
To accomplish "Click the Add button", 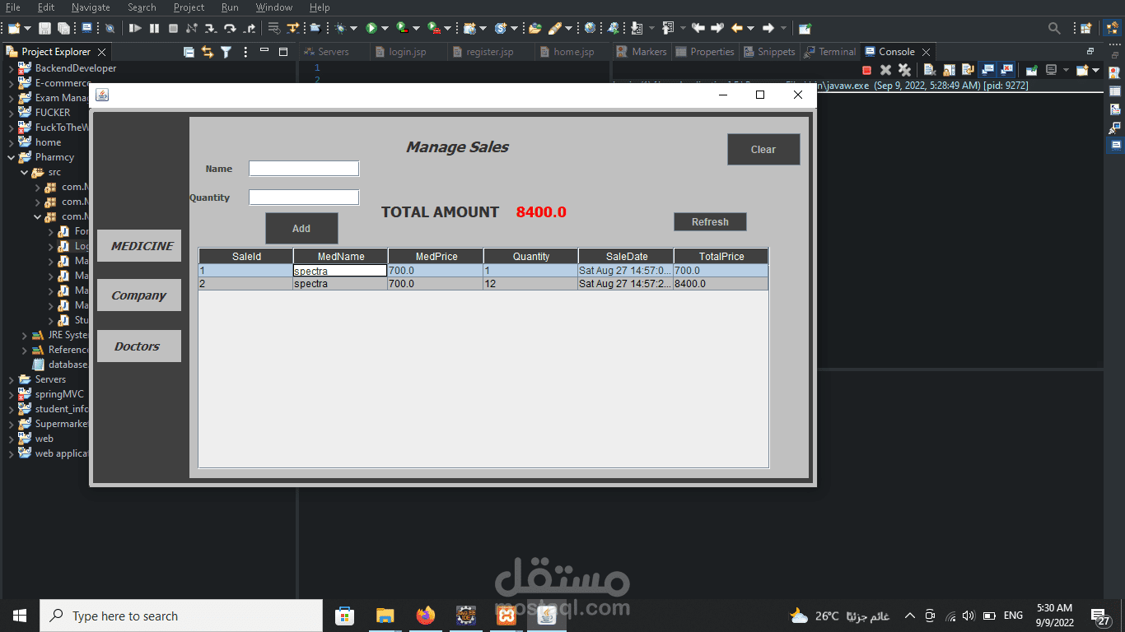I will click(x=301, y=228).
